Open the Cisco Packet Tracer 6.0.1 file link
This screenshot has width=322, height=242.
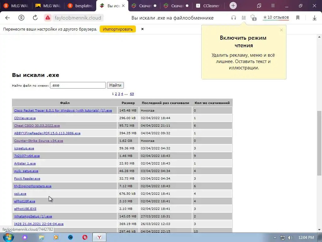(63, 111)
